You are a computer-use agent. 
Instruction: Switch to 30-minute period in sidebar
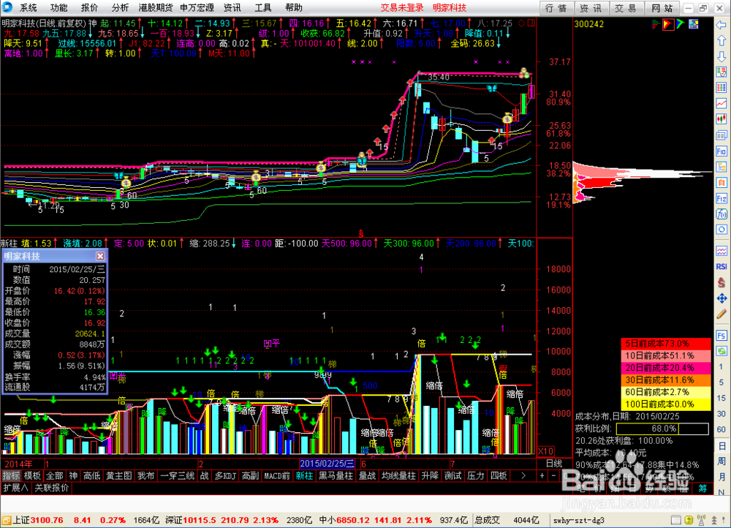pyautogui.click(x=721, y=414)
